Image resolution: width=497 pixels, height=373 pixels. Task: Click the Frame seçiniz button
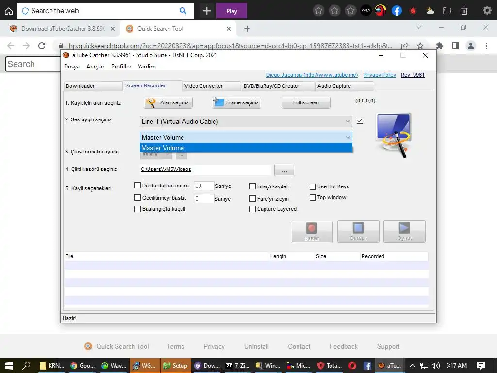(236, 103)
